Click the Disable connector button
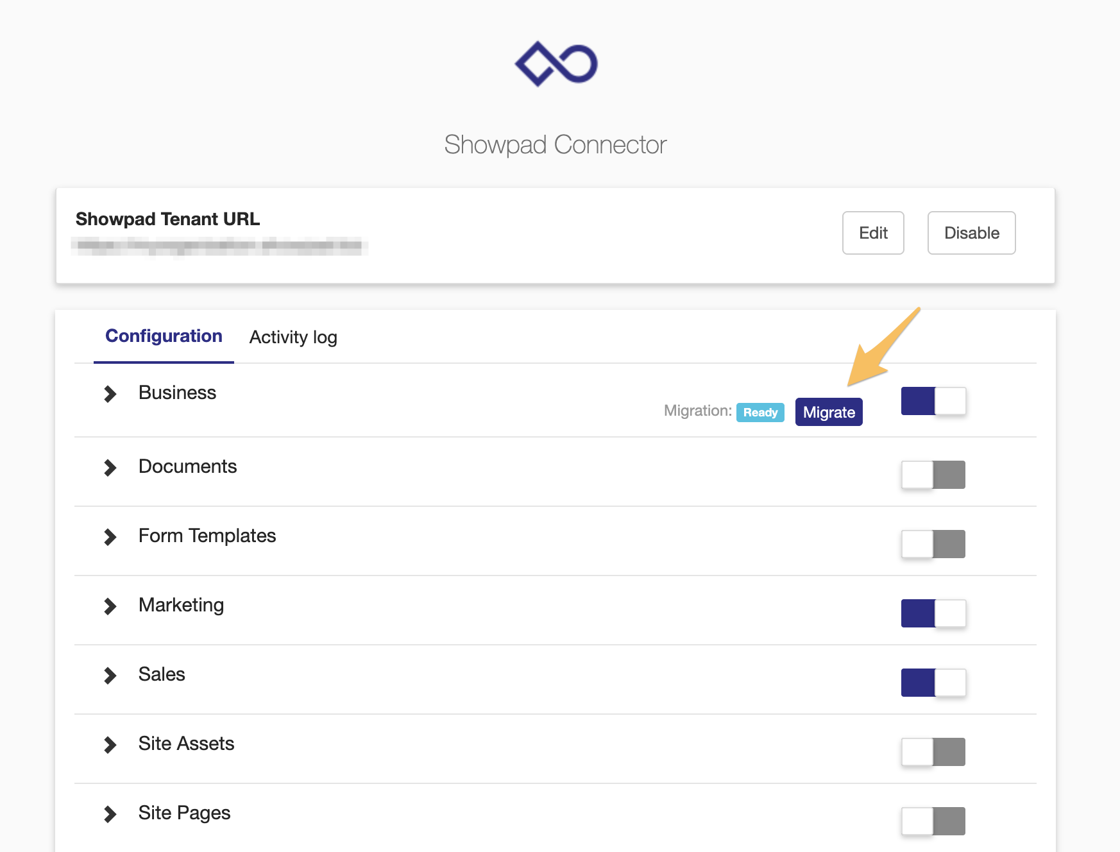 coord(971,233)
